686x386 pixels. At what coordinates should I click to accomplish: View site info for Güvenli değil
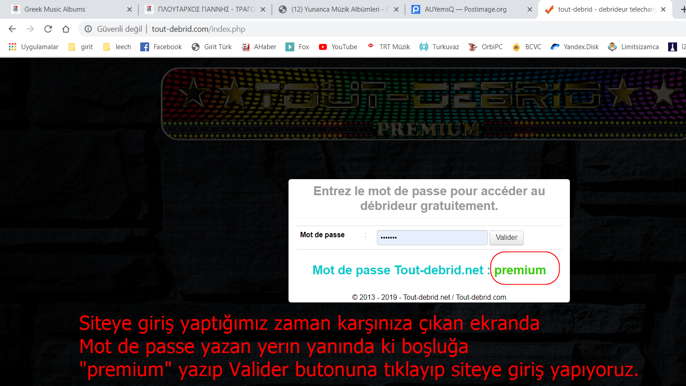(114, 29)
